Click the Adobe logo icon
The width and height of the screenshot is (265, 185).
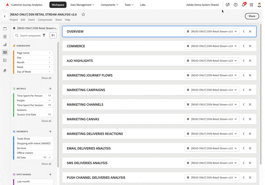click(7, 5)
